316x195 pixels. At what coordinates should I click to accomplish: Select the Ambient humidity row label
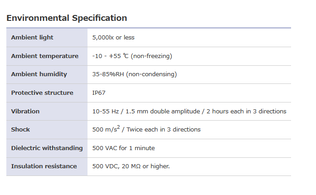[x=39, y=74]
